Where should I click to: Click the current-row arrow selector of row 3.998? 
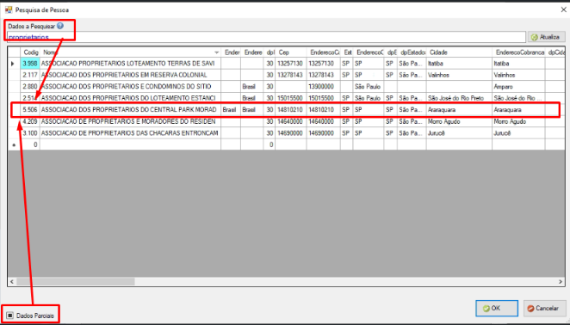14,64
